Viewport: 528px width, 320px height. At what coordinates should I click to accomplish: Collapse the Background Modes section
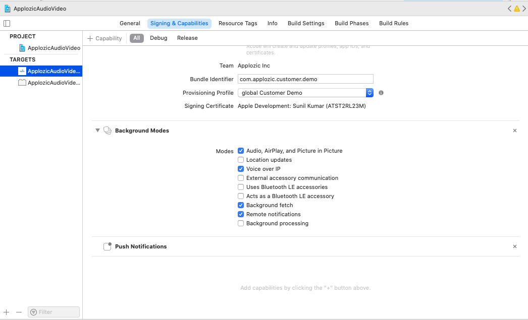[x=97, y=131]
